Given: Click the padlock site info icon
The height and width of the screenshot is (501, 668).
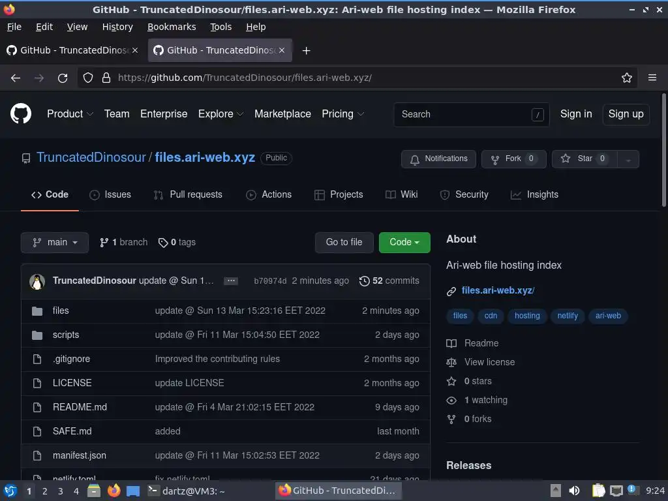Looking at the screenshot, I should 106,78.
